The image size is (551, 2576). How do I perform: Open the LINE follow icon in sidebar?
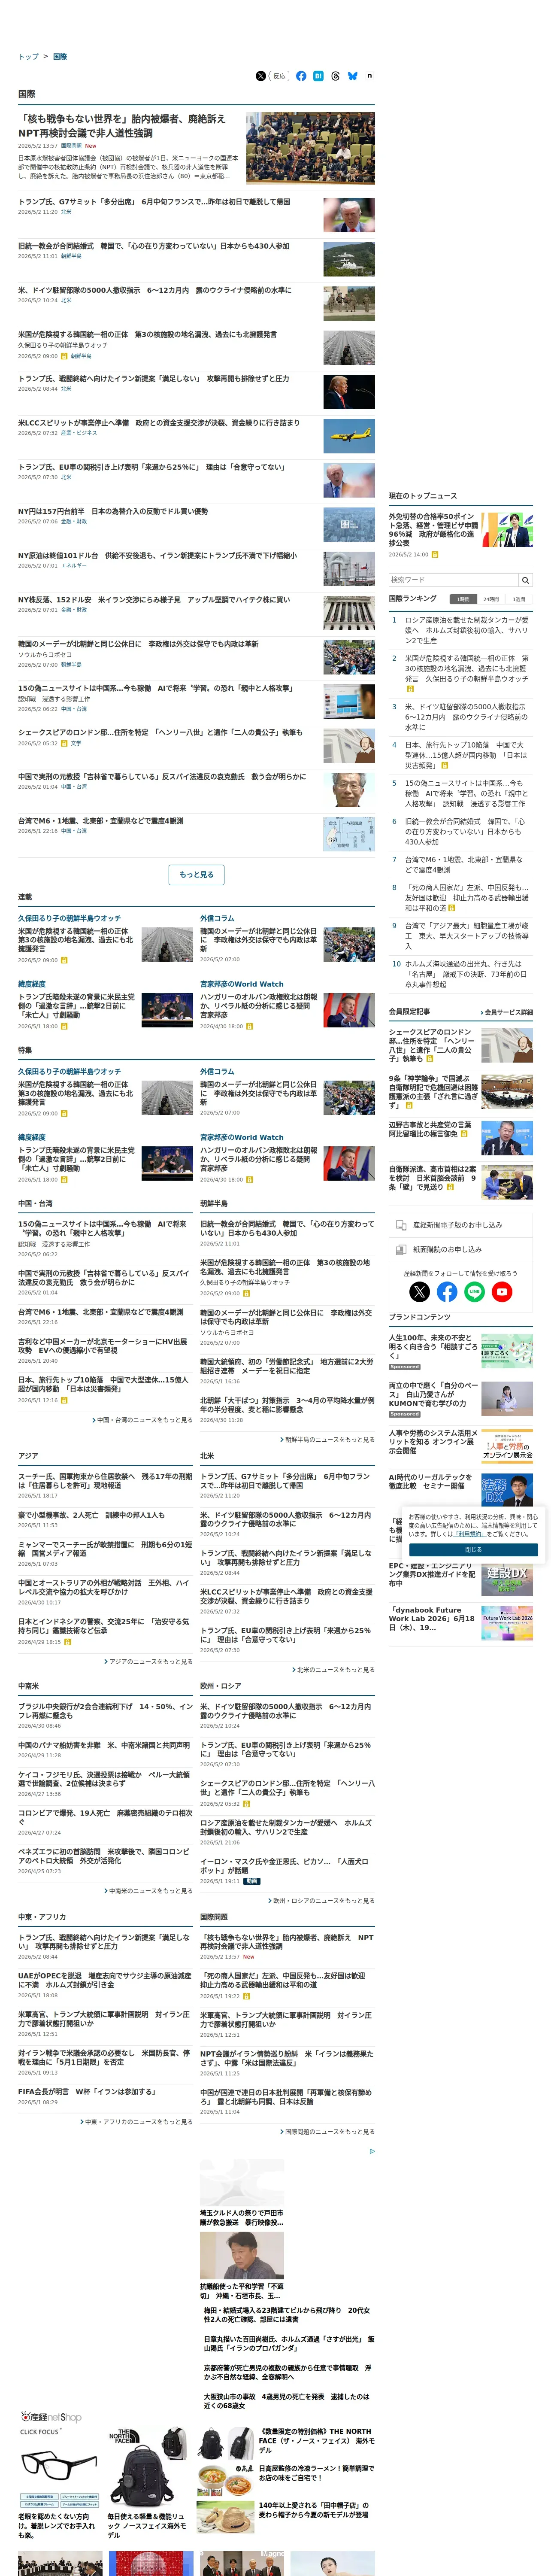(474, 1292)
